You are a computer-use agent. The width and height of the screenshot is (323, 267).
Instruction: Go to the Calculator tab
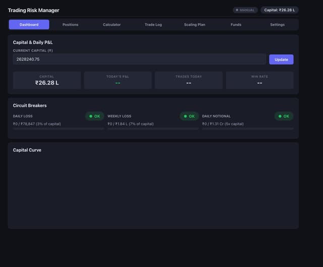(112, 25)
